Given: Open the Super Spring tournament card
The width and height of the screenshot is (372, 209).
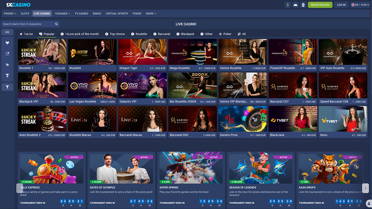Looking at the screenshot, I should coord(191,180).
